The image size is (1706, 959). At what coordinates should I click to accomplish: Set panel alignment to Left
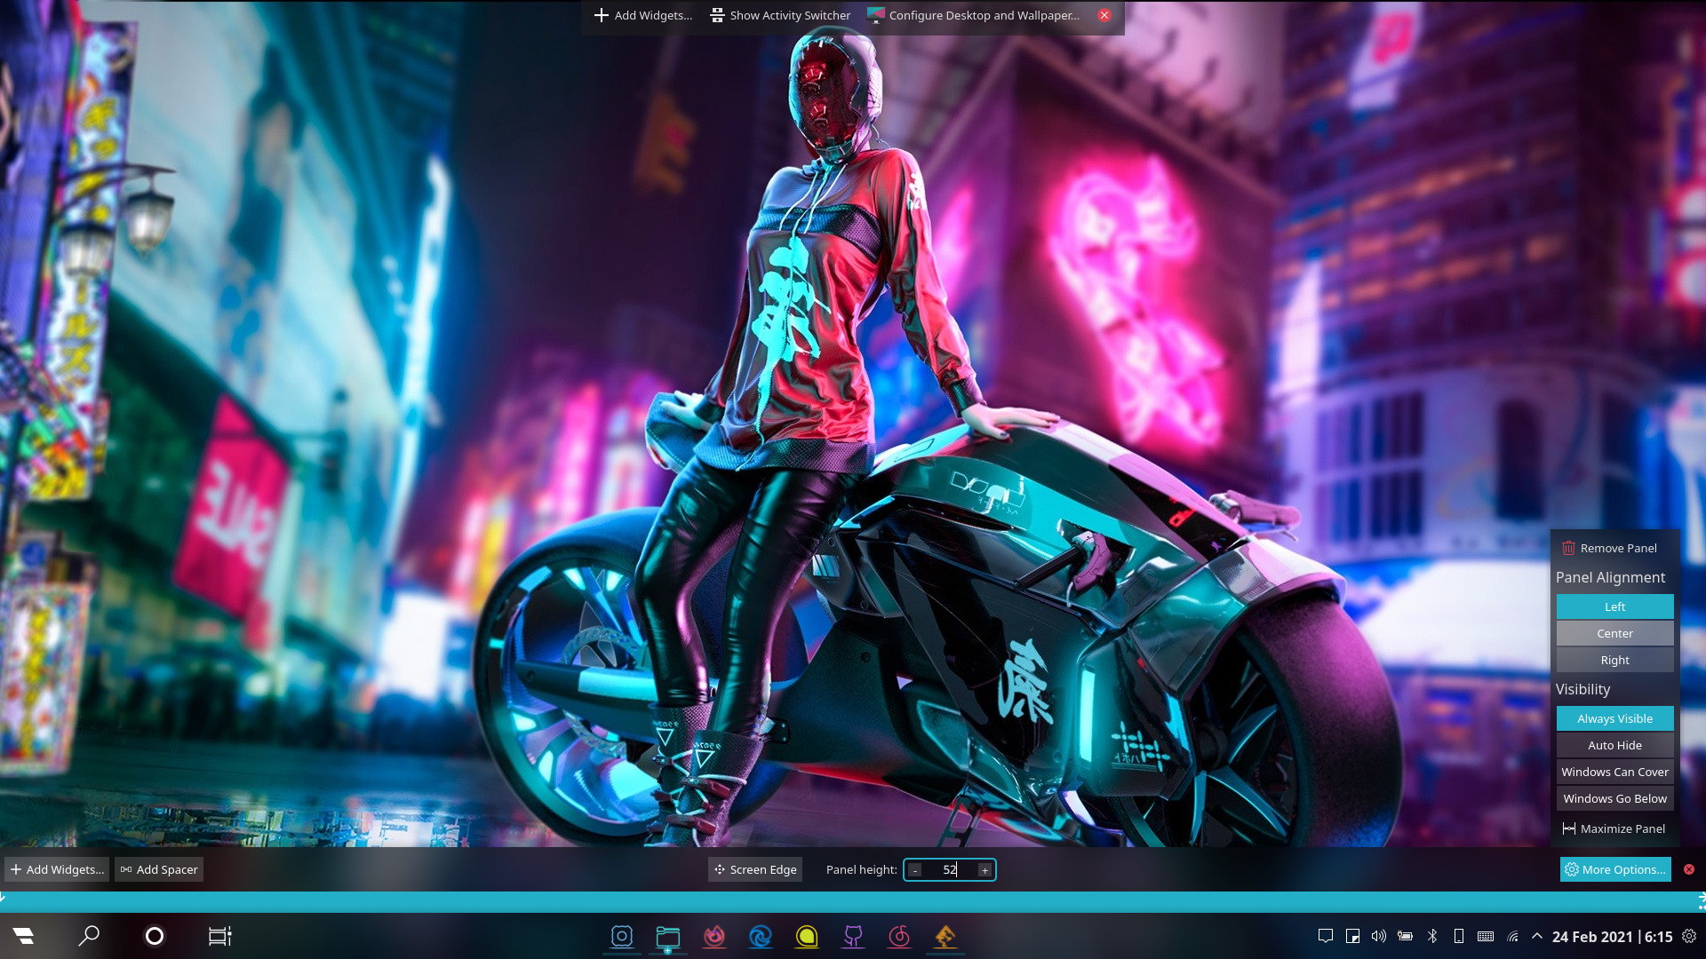point(1614,606)
